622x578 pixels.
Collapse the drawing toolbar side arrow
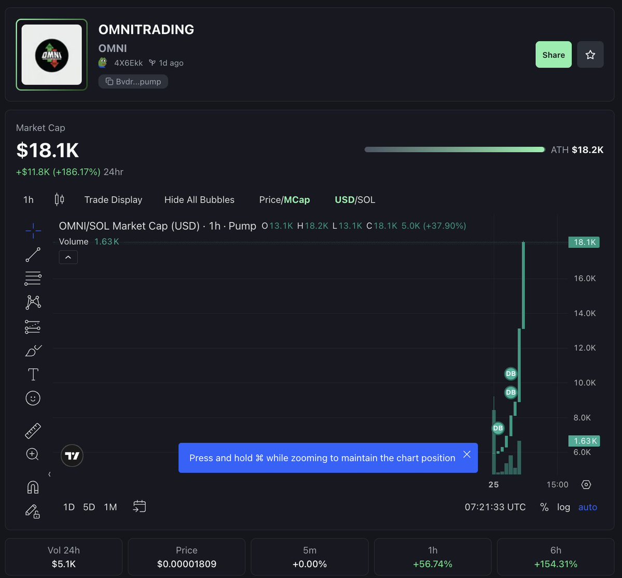click(49, 474)
